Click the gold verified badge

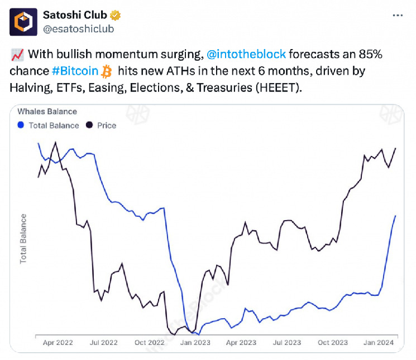pos(116,16)
